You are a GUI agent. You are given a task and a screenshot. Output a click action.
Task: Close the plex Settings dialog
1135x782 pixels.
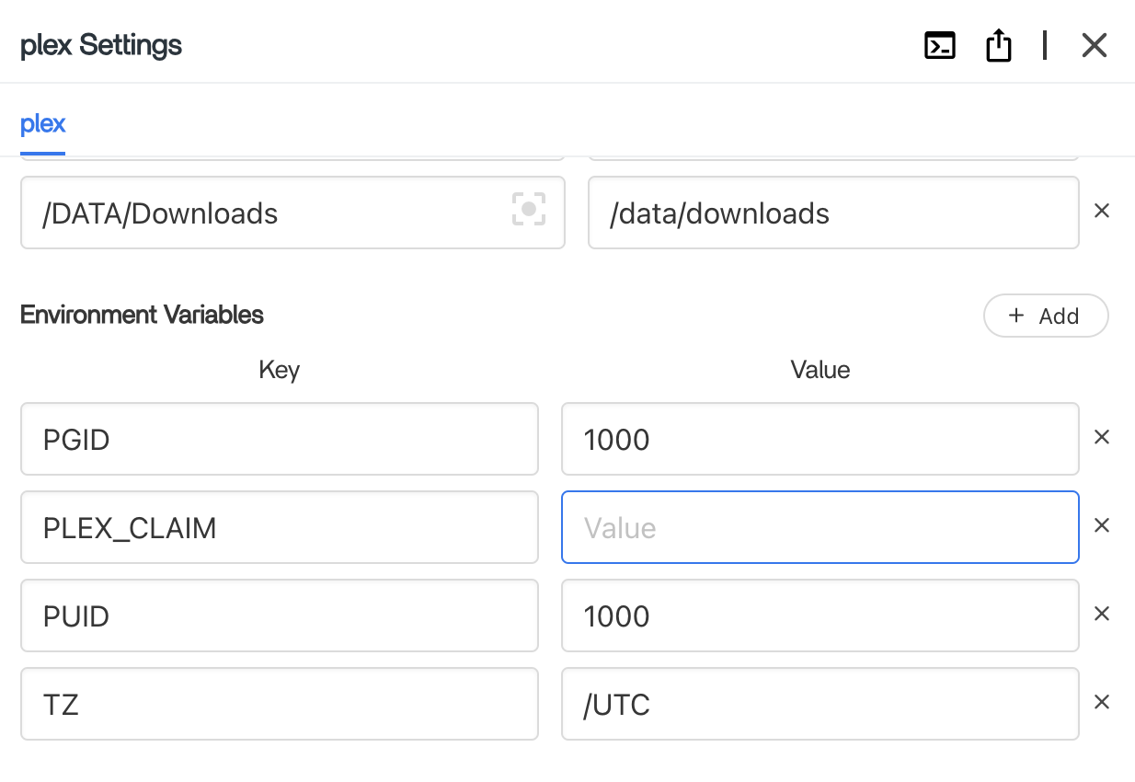click(1094, 45)
